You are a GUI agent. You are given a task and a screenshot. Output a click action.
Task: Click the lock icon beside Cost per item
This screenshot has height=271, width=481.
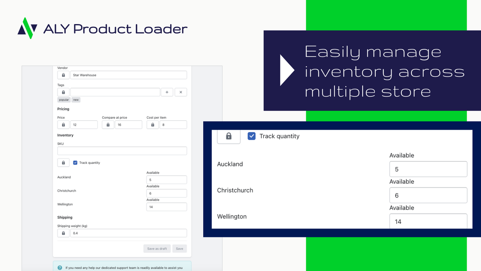click(153, 125)
